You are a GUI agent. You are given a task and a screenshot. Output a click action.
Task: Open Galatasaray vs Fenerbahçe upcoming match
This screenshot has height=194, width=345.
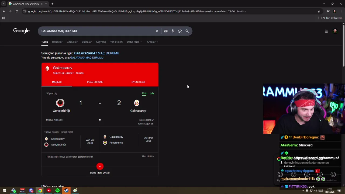pyautogui.click(x=129, y=140)
